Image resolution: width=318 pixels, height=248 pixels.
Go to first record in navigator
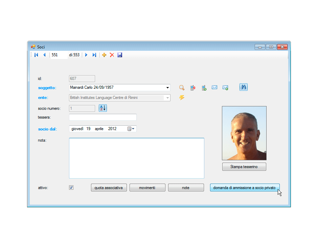36,55
